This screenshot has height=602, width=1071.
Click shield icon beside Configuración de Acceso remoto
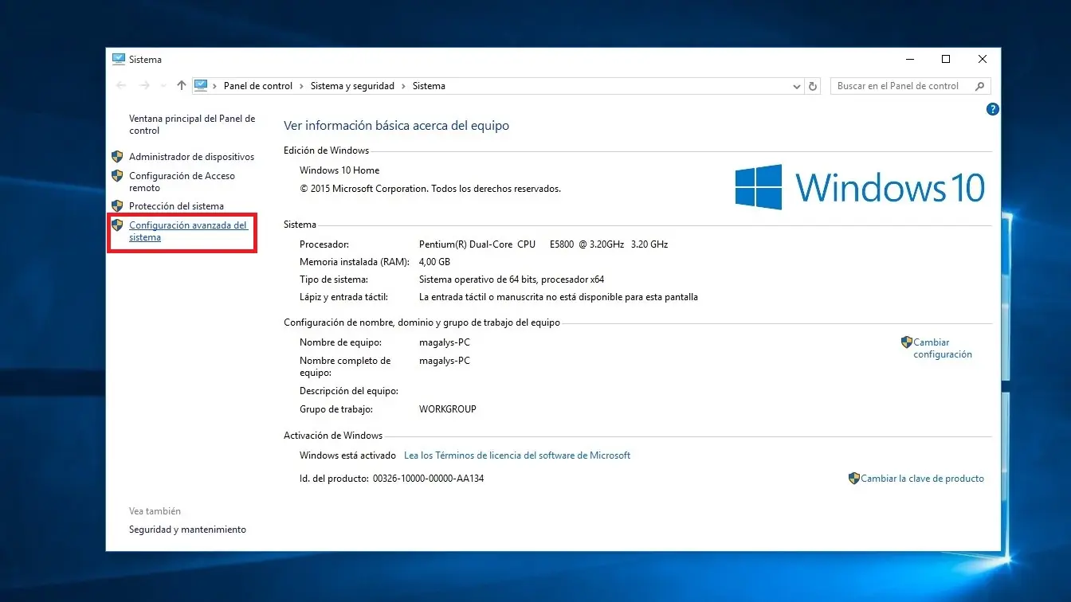click(x=117, y=176)
